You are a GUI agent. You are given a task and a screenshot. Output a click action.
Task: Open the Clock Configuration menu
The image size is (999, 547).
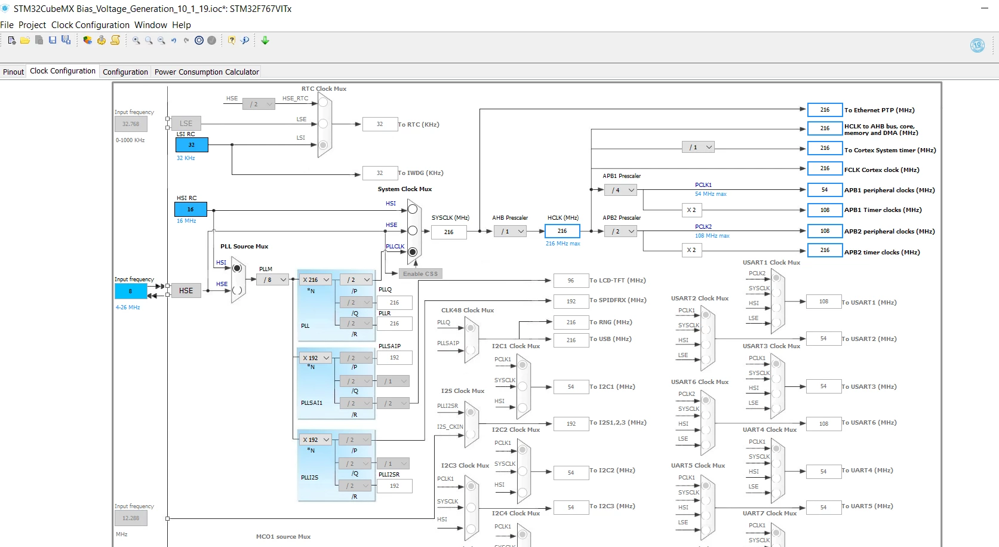[x=90, y=25]
